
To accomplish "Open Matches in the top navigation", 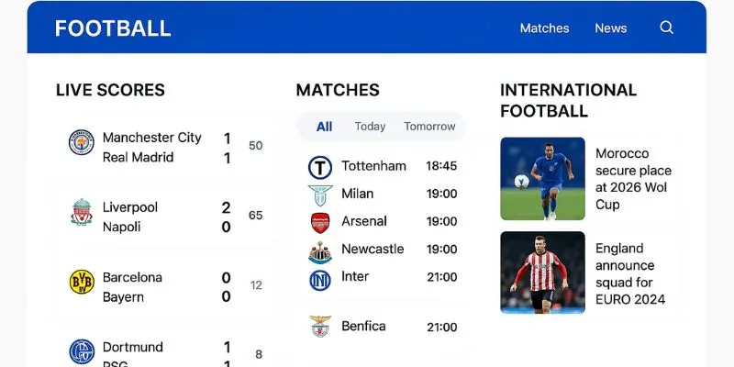I will [544, 28].
